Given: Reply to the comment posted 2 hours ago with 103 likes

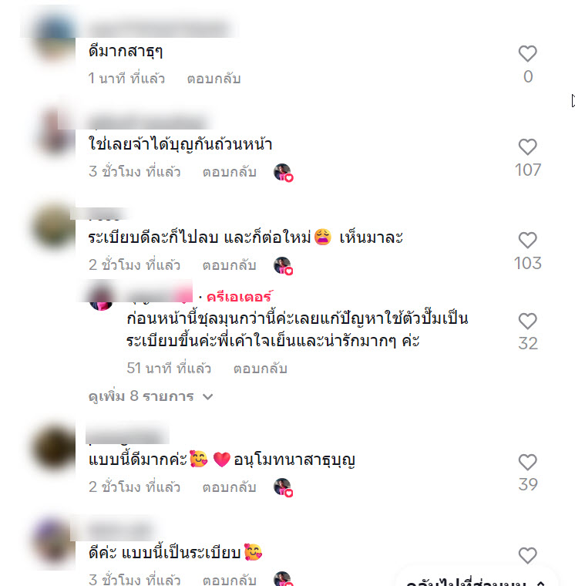Looking at the screenshot, I should pos(230,265).
